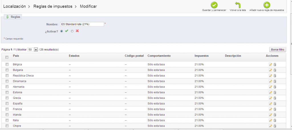Delete the Alemania row trash icon

pyautogui.click(x=275, y=87)
